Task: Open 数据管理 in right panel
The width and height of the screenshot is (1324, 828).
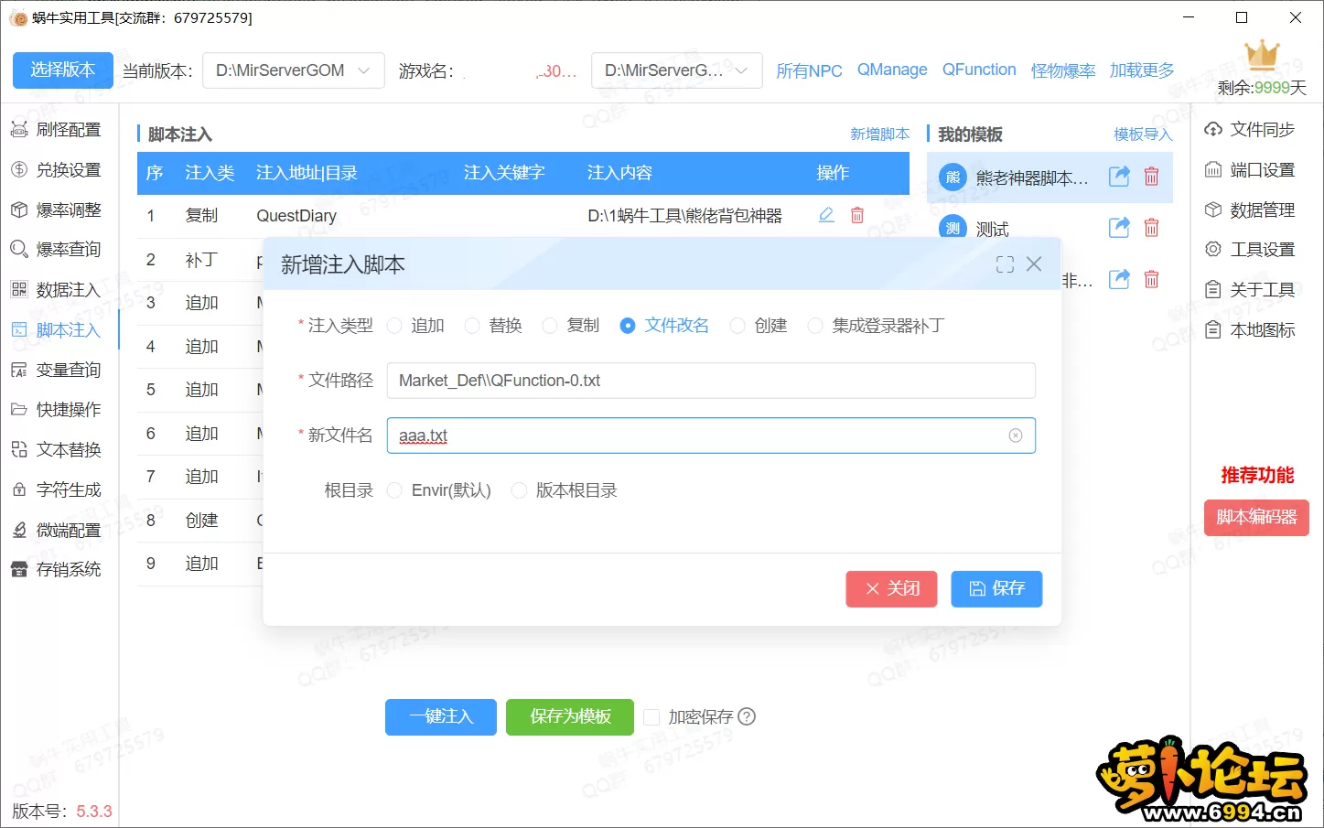Action: pyautogui.click(x=1250, y=210)
